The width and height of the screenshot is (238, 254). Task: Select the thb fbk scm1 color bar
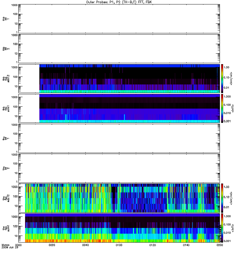coord(222,108)
